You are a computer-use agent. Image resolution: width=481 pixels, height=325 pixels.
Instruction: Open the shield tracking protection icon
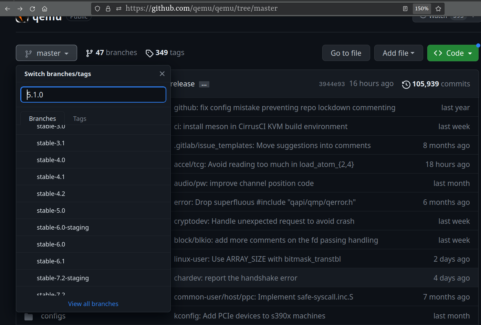pos(97,9)
